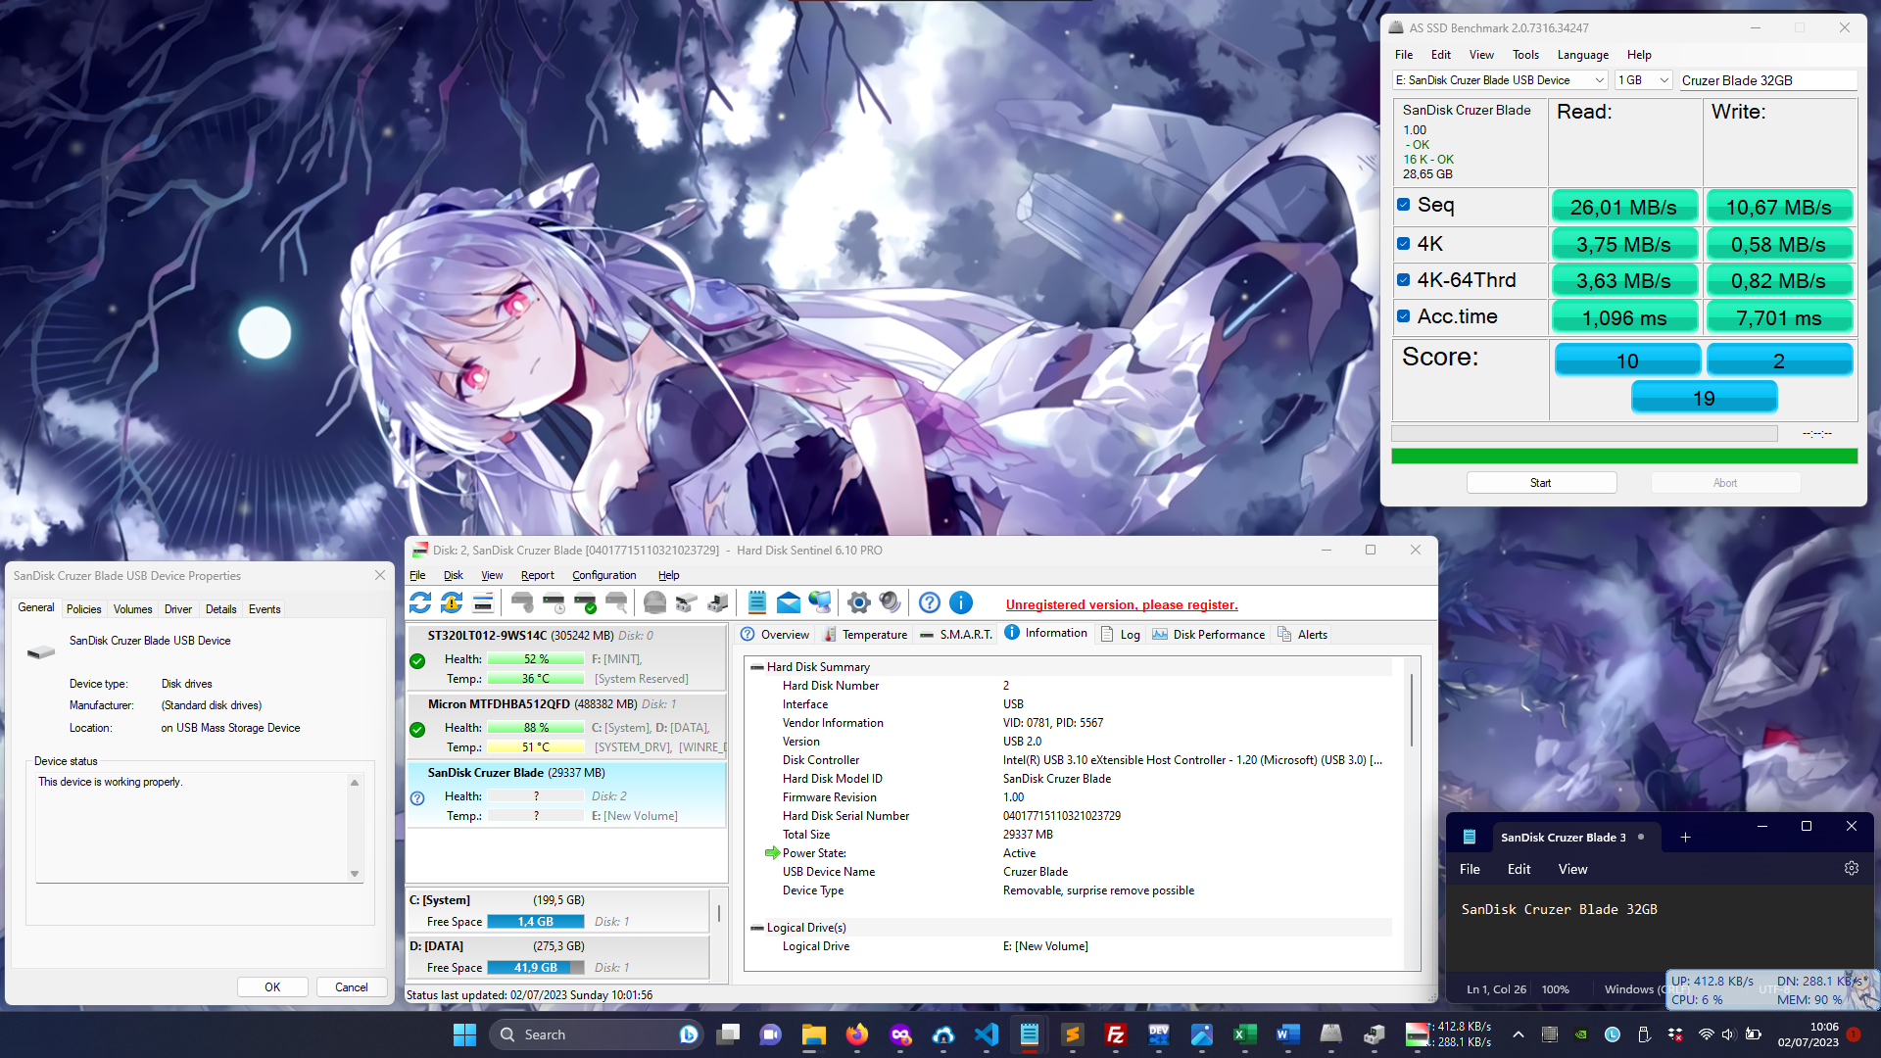Open the Edit menu in Notepad
Screen dimensions: 1881x1058
coord(1519,869)
